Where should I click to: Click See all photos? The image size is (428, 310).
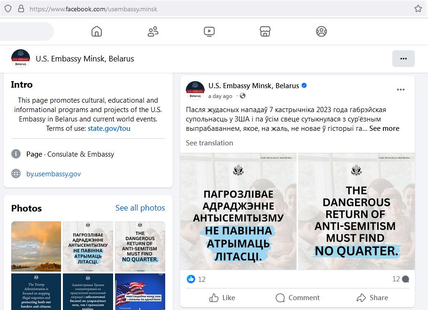pyautogui.click(x=140, y=208)
